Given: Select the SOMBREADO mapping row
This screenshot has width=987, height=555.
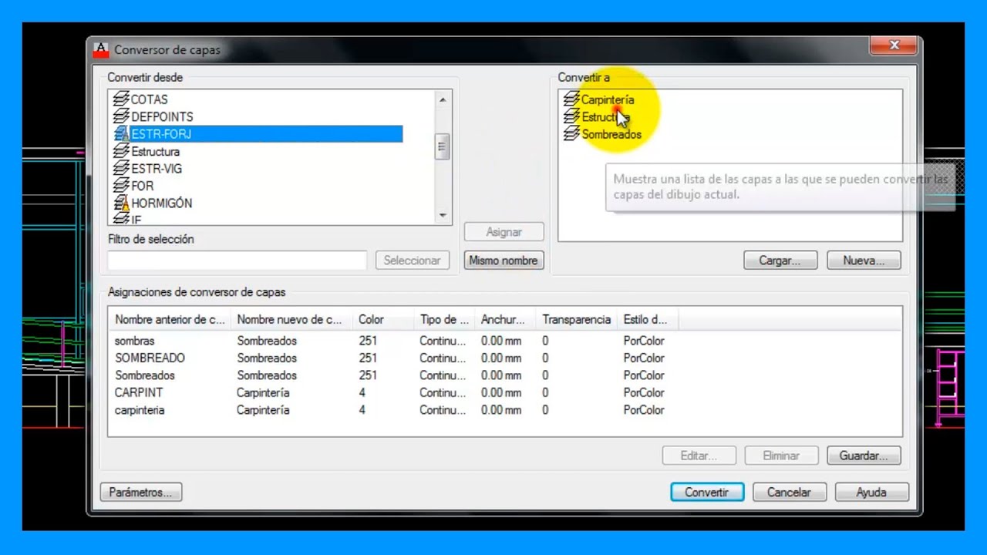Looking at the screenshot, I should pyautogui.click(x=504, y=358).
